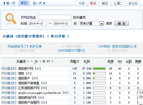Click GO link next to 泗阳房产网
143x105 pixels.
click(38, 69)
